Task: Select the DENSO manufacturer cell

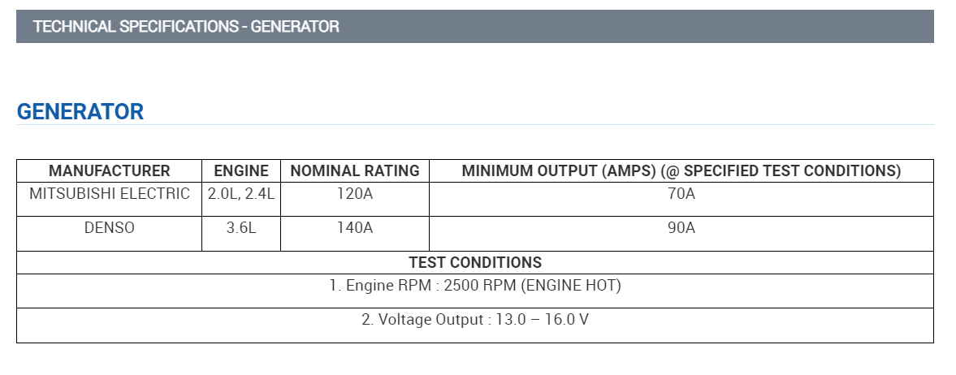Action: coord(110,228)
